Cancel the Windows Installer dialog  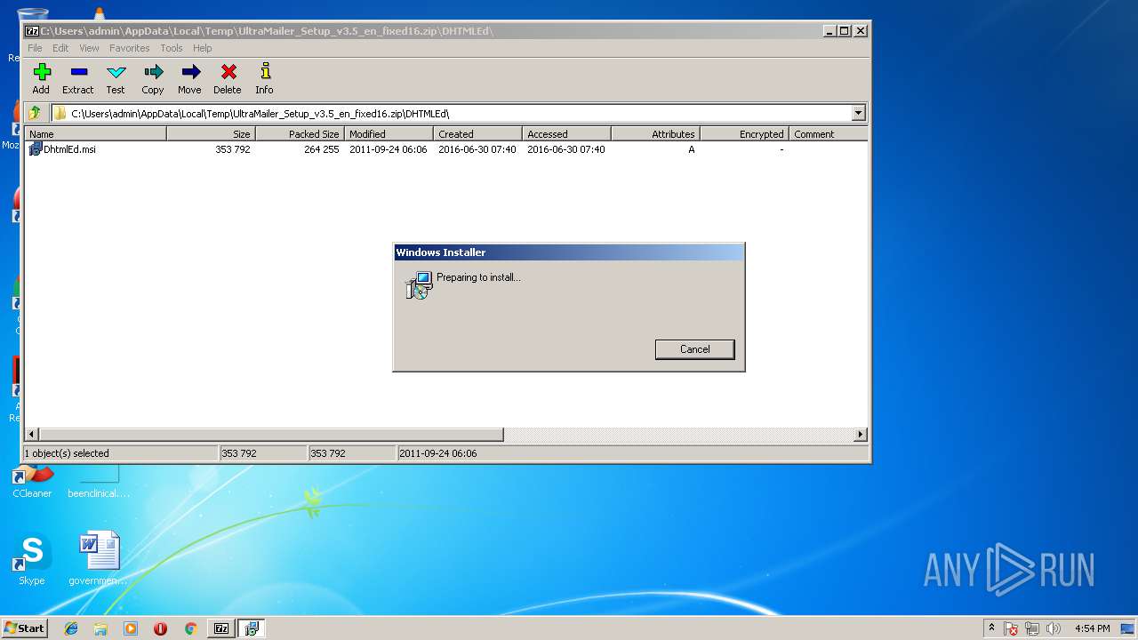[694, 349]
